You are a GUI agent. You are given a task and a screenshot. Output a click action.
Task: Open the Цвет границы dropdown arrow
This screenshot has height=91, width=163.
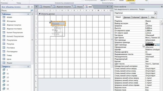[x=156, y=45]
